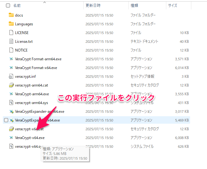
Task: Click the テキスト ドキュメント type cell
Action: pos(144,42)
